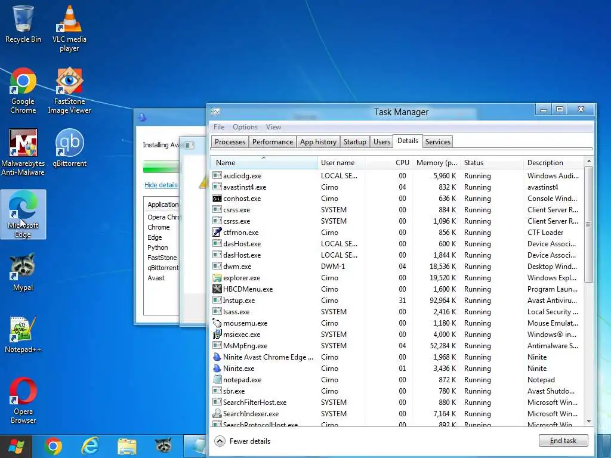Select the Microsoft Edge desktop icon
Viewport: 611px width, 458px height.
pos(23,214)
